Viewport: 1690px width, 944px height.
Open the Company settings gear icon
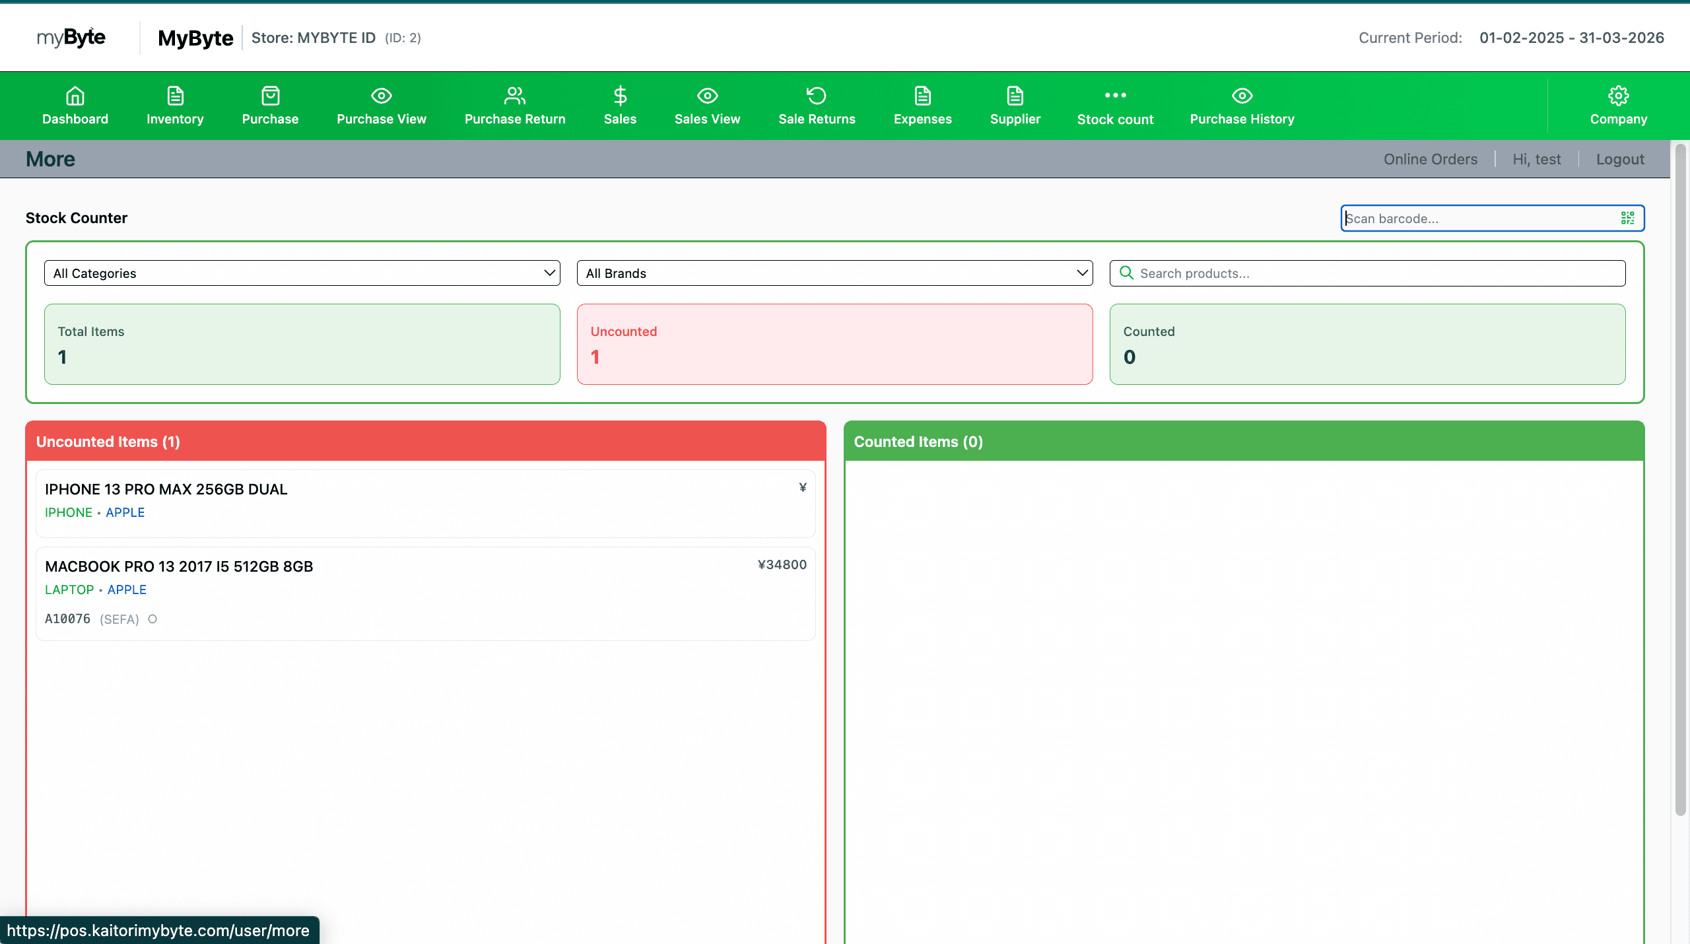point(1618,96)
